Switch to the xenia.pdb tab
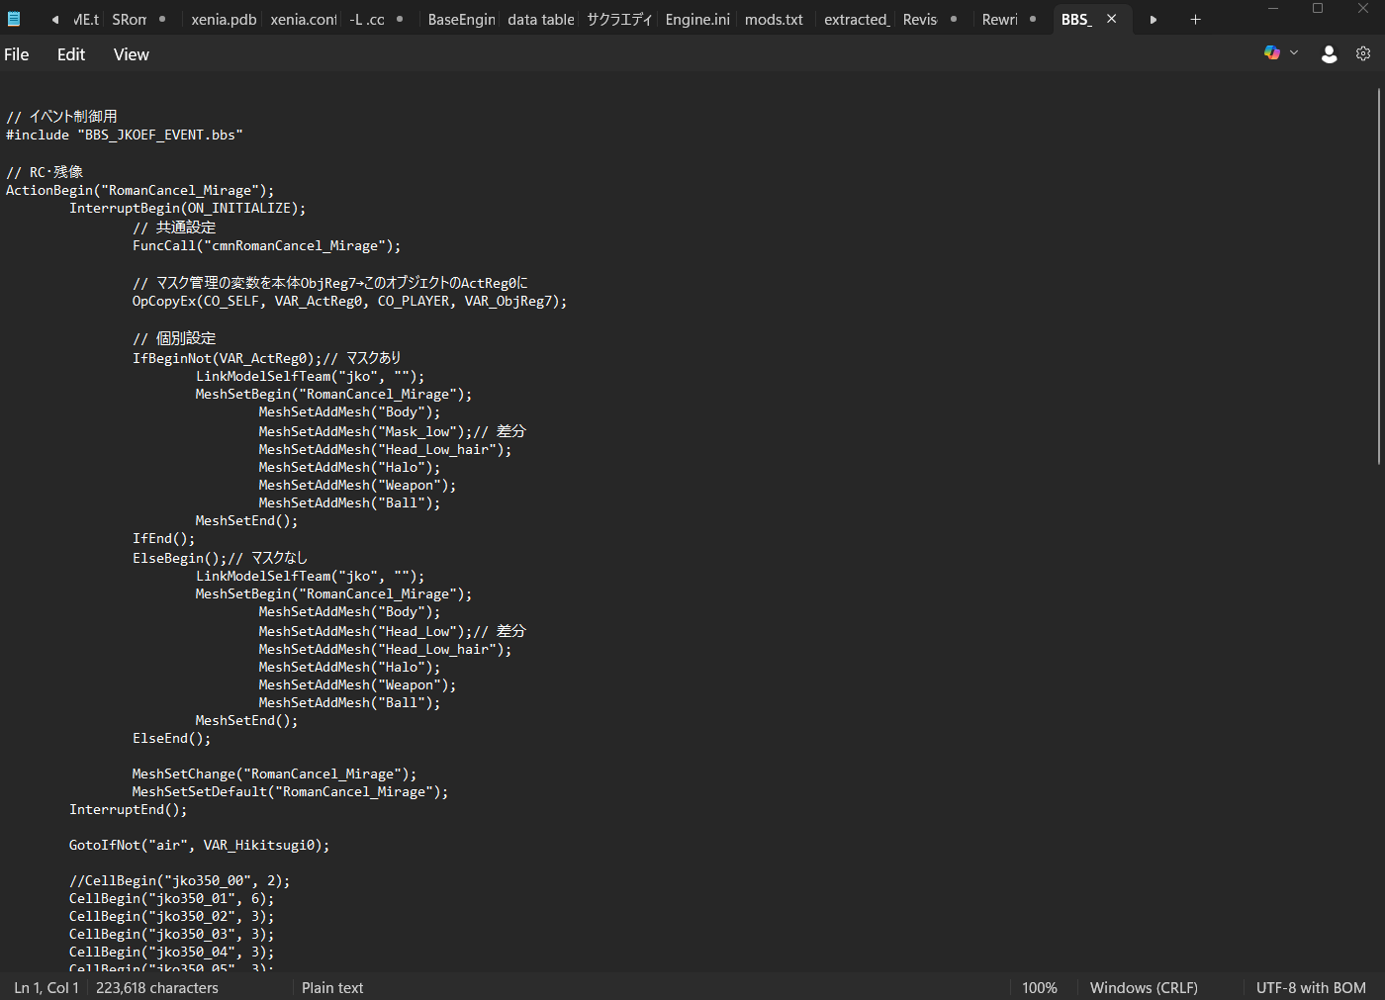The image size is (1385, 1000). coord(225,20)
